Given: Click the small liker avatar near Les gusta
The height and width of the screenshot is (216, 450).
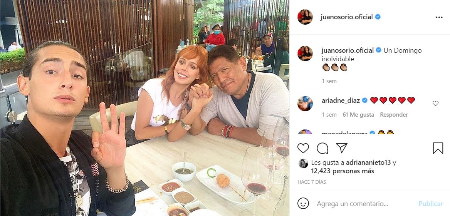Looking at the screenshot, I should (x=303, y=163).
